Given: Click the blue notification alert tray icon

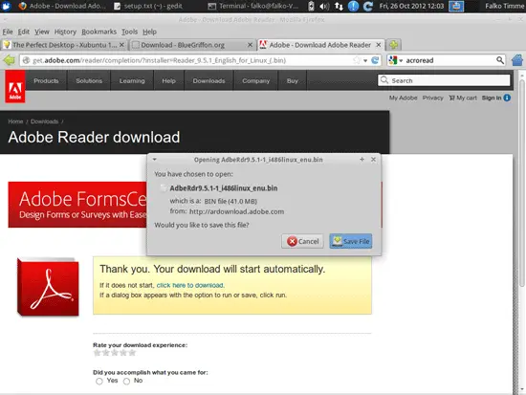Looking at the screenshot, I should point(353,6).
